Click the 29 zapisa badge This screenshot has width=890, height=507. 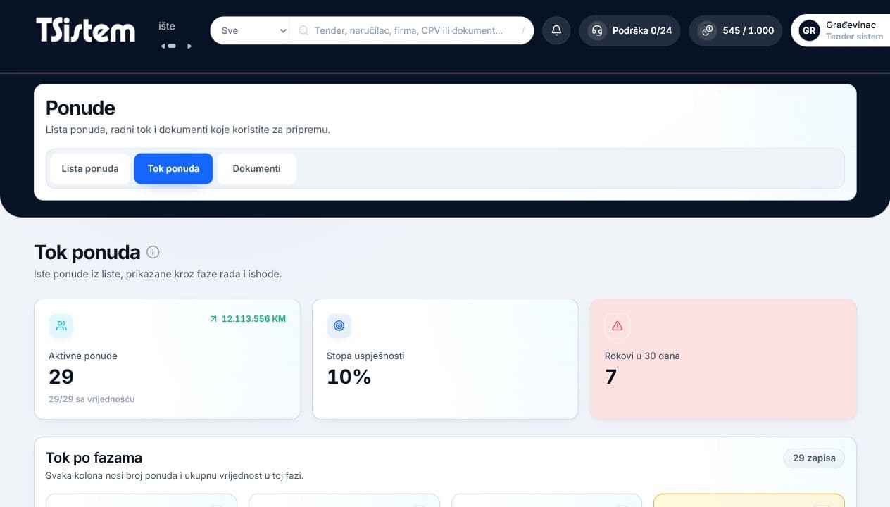pyautogui.click(x=814, y=458)
